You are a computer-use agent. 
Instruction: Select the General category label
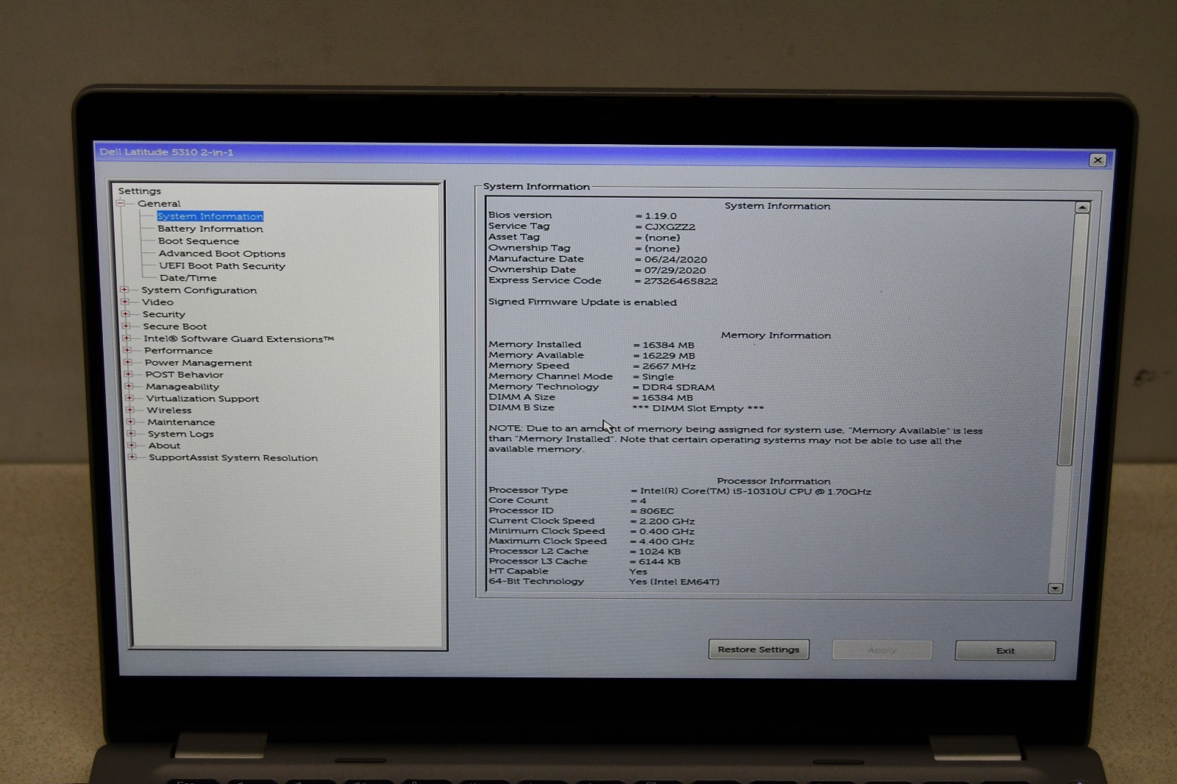158,204
